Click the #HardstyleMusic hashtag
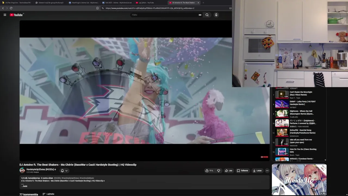The image size is (348, 196). 87,178
